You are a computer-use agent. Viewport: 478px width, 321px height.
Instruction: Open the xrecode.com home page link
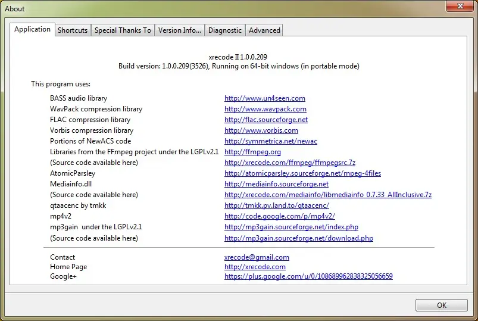pyautogui.click(x=255, y=267)
